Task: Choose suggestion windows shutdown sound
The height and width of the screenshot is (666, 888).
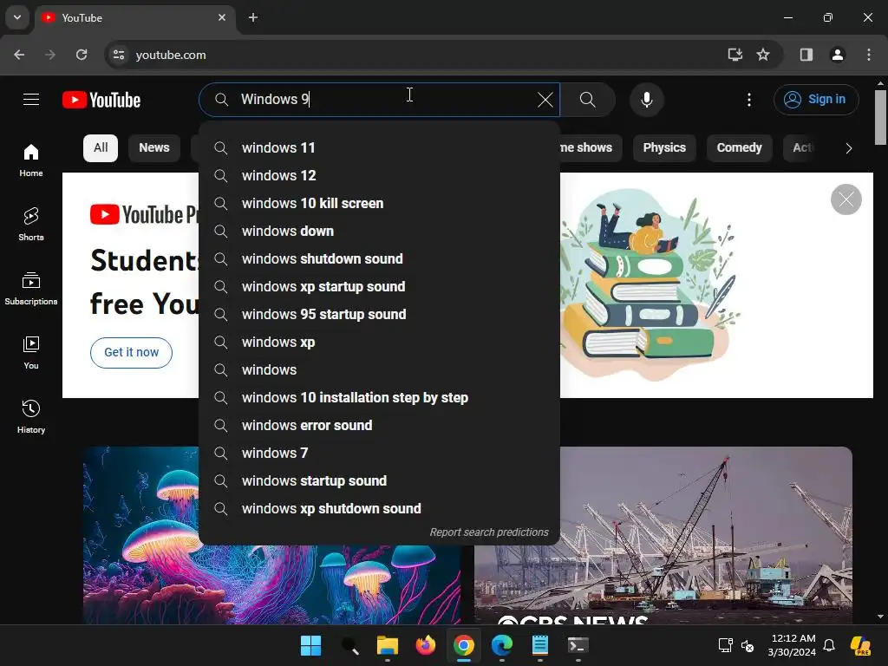Action: tap(380, 258)
